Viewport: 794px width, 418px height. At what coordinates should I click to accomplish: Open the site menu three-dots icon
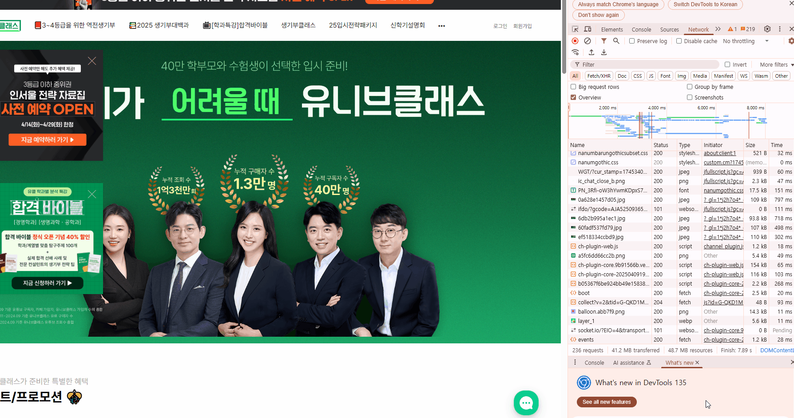click(441, 26)
